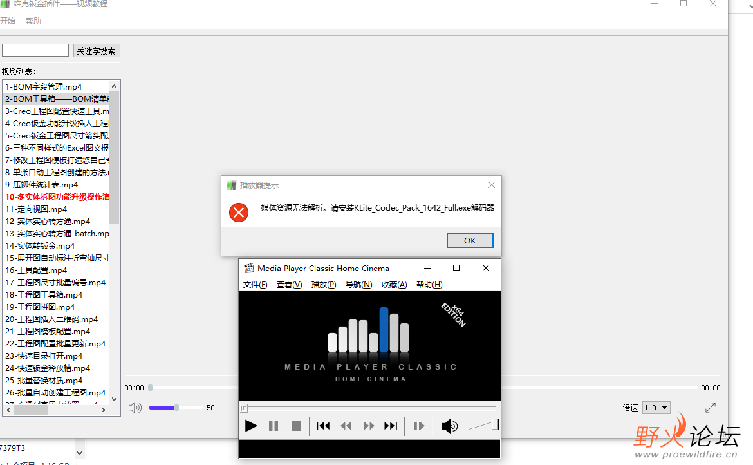Open 导航(N) menu in Media Player Classic
Viewport: 753px width, 465px height.
(x=358, y=285)
